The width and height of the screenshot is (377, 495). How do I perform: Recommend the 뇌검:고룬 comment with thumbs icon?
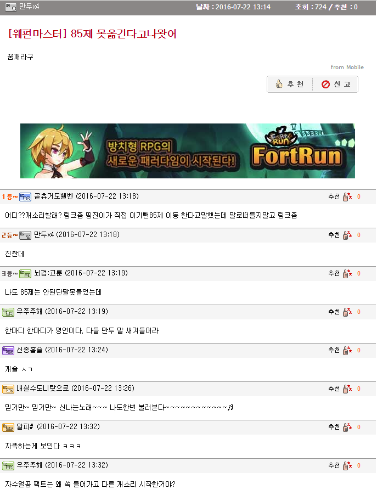pos(347,273)
